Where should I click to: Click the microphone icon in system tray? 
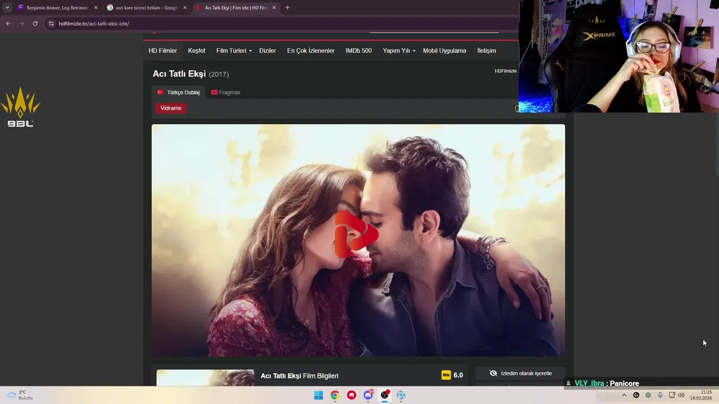point(660,395)
